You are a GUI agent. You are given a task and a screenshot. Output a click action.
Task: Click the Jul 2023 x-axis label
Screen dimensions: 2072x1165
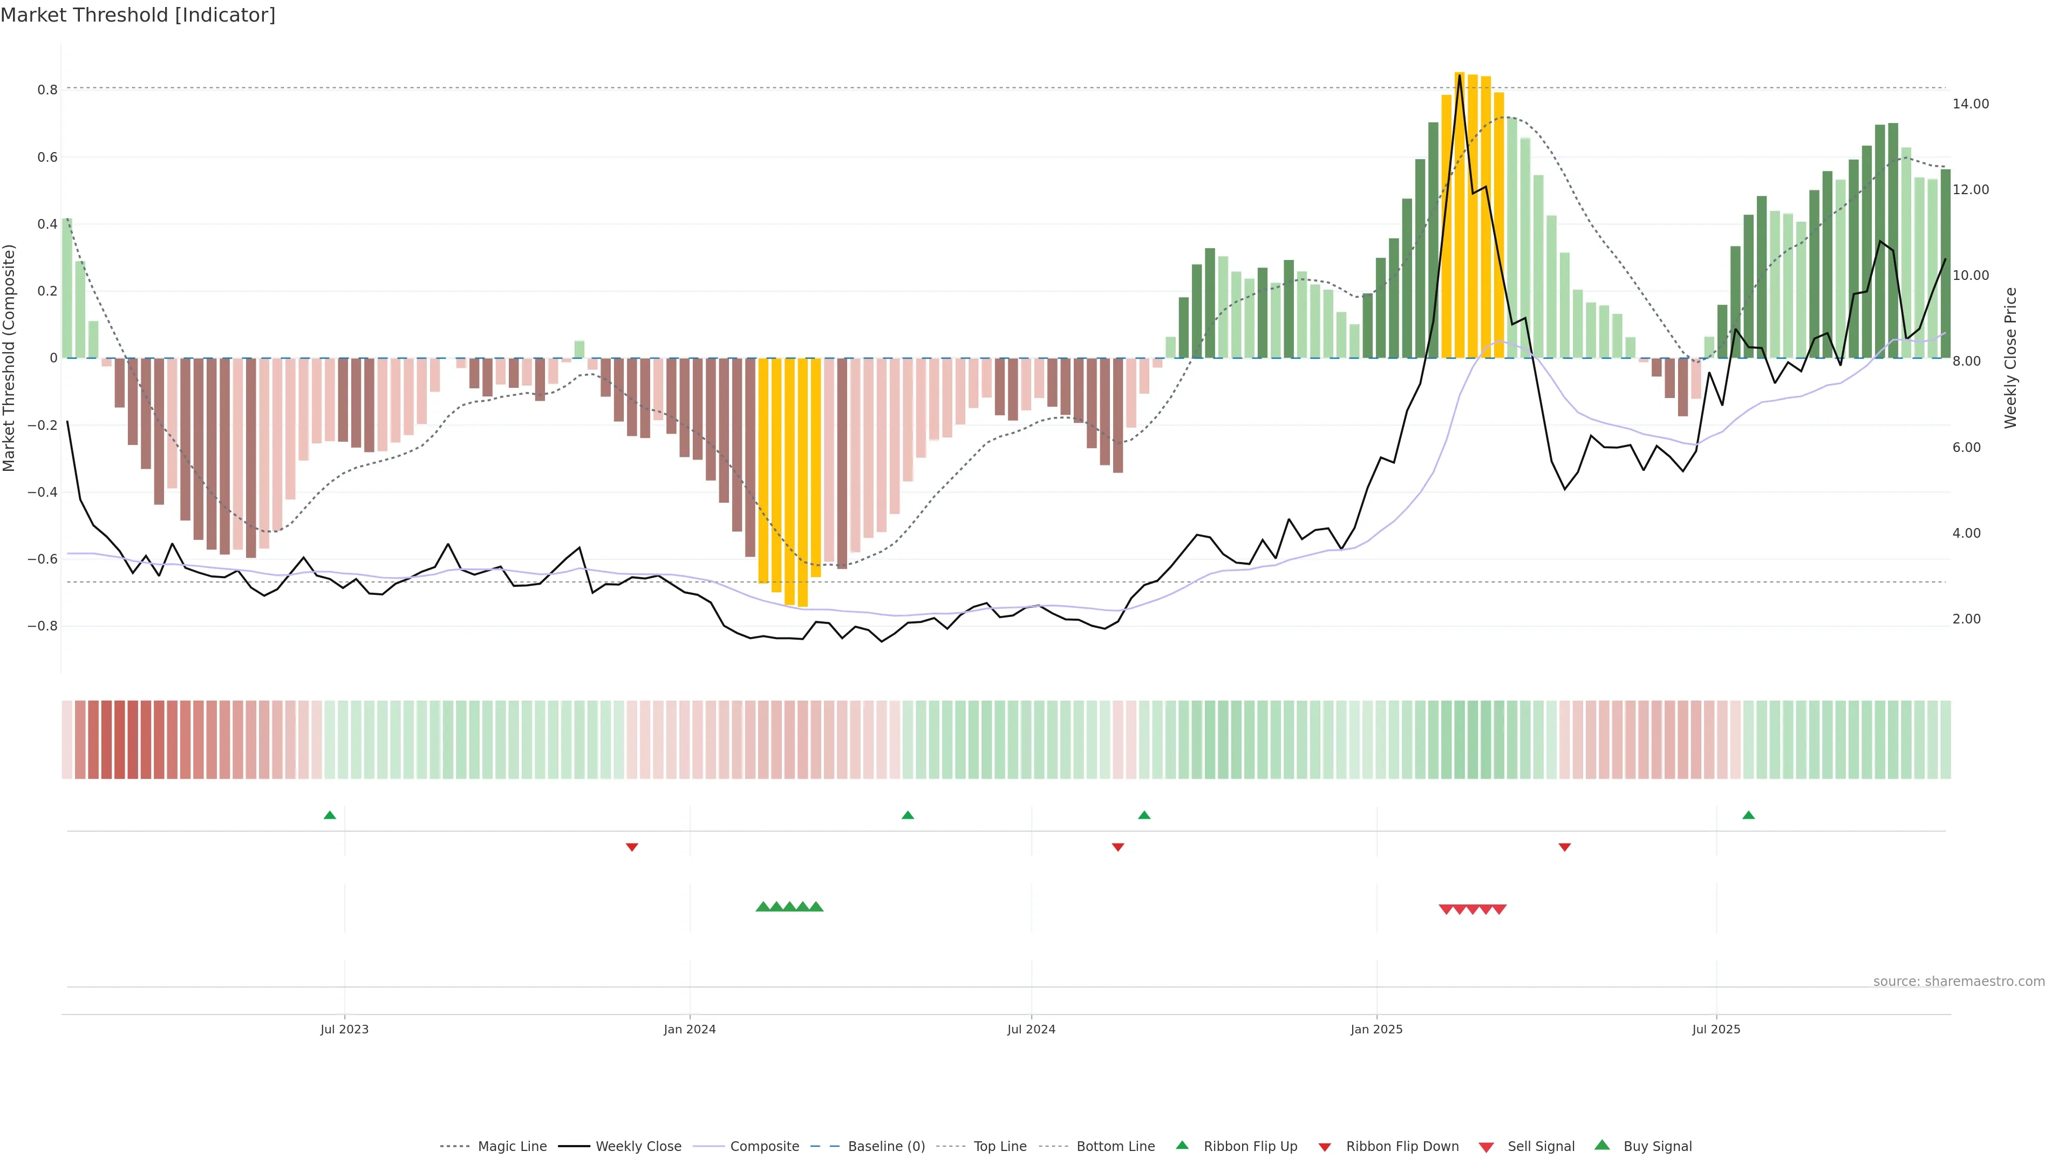click(x=344, y=1029)
